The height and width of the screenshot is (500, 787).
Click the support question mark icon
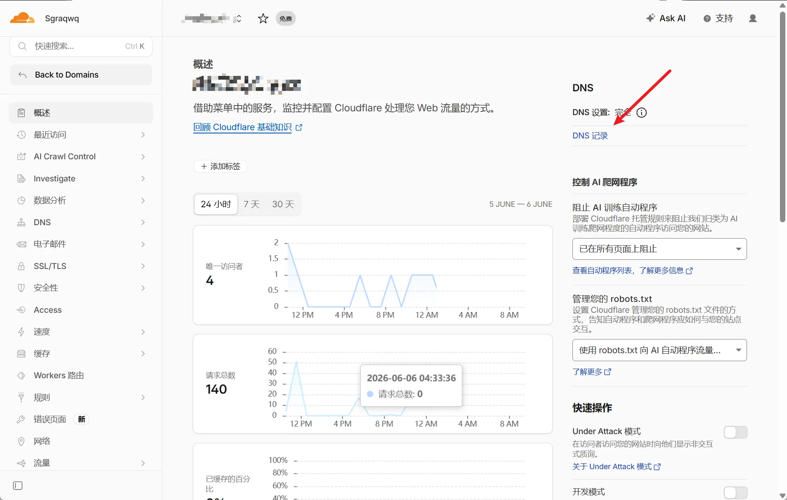coord(707,18)
